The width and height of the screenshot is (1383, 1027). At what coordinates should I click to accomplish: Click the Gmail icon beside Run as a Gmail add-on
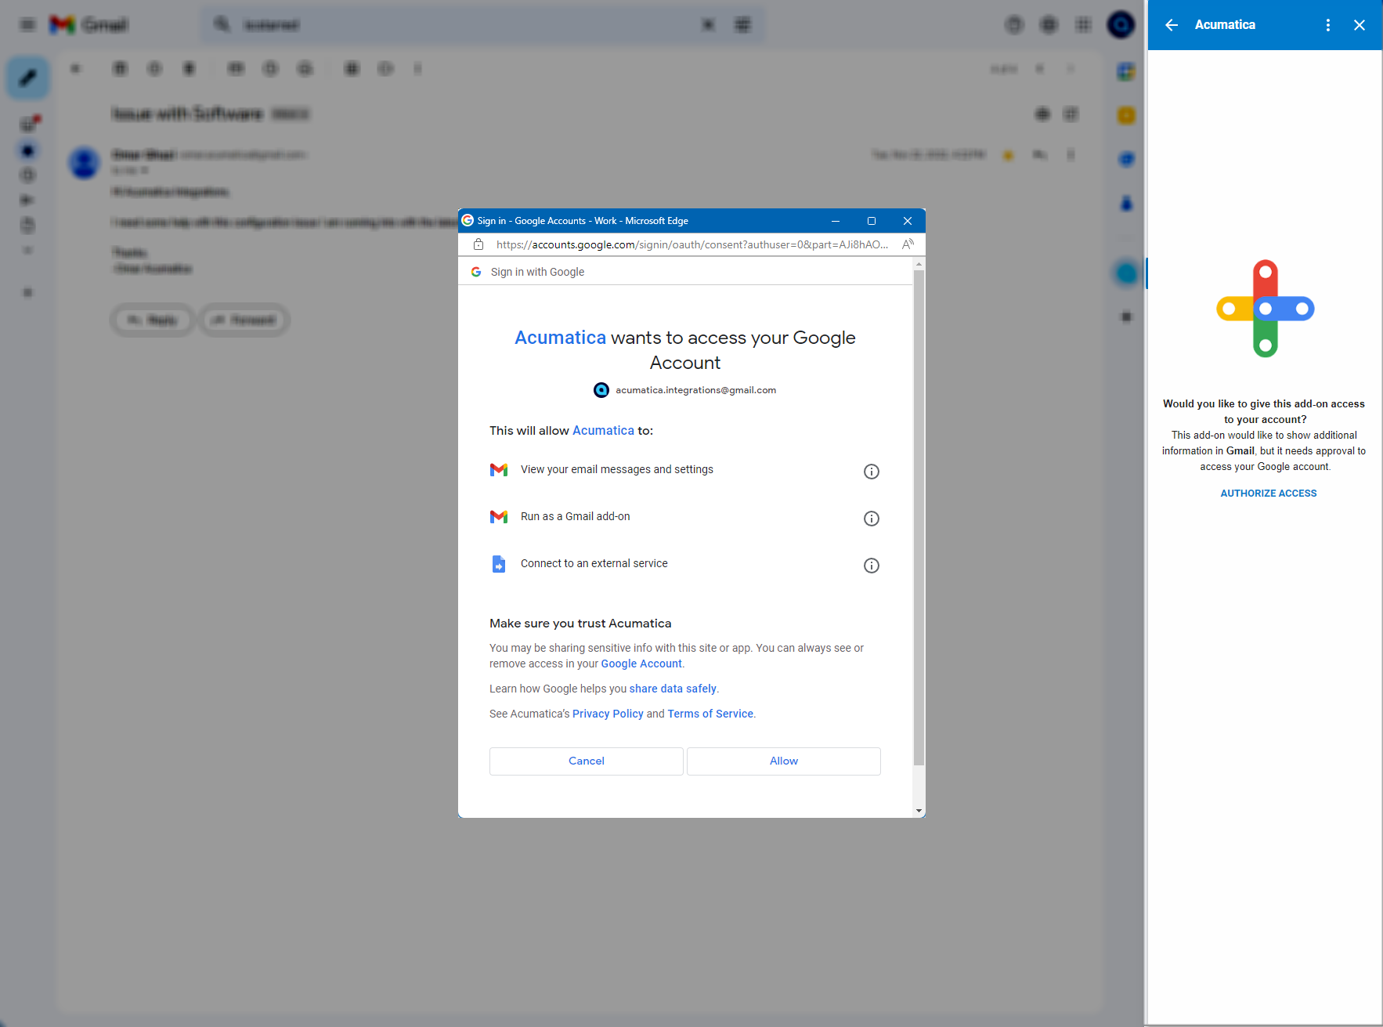tap(499, 517)
